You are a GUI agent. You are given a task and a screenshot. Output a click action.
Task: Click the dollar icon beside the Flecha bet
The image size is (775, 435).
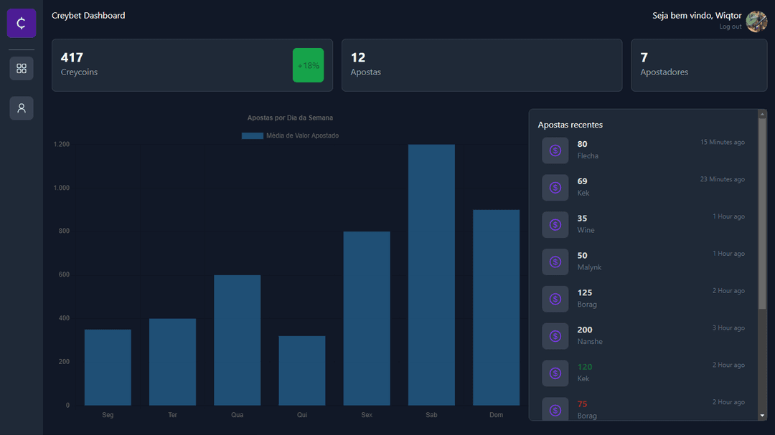click(x=555, y=150)
